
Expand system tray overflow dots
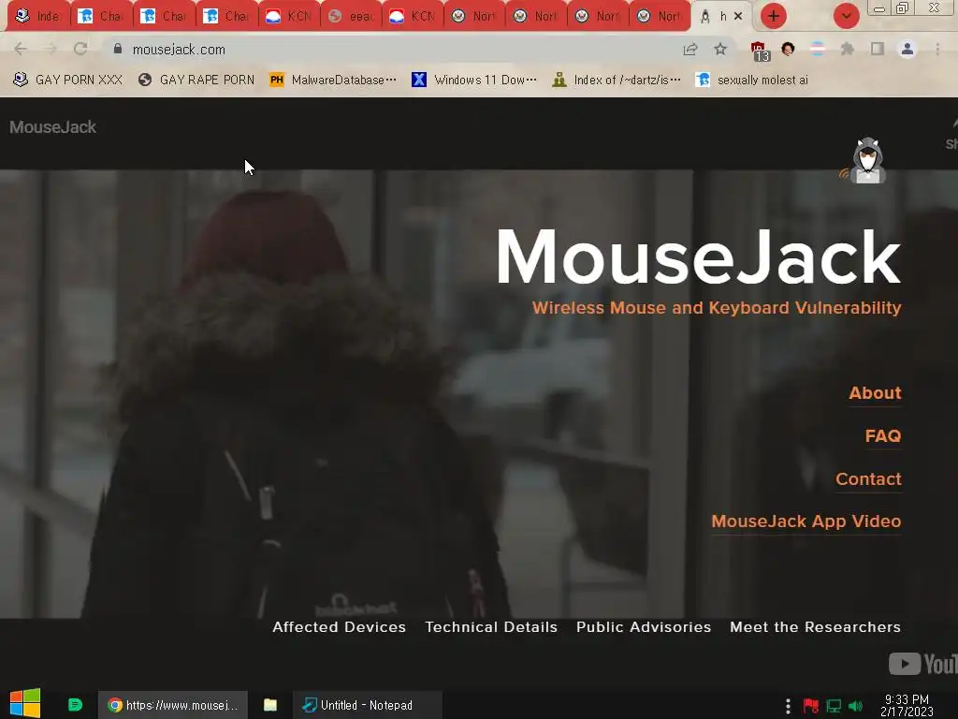tap(788, 706)
